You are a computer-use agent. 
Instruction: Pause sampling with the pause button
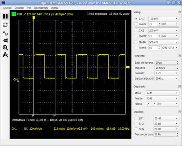5,16
